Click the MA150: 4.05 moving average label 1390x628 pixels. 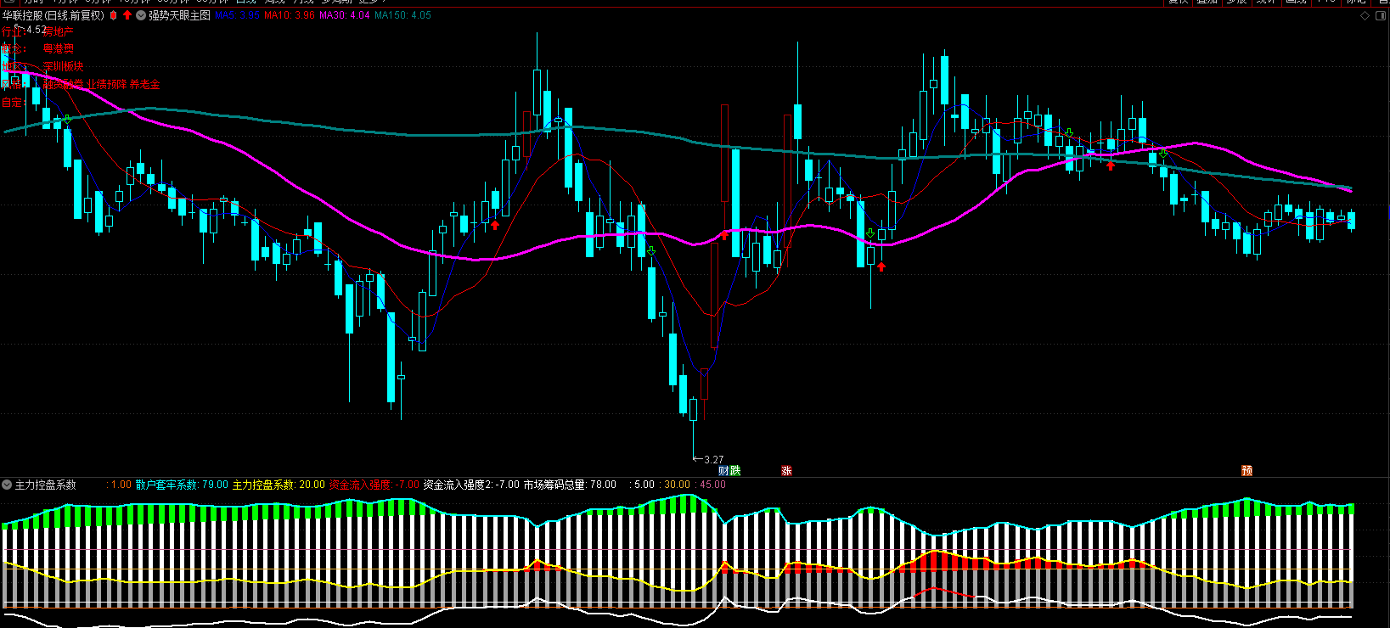402,15
